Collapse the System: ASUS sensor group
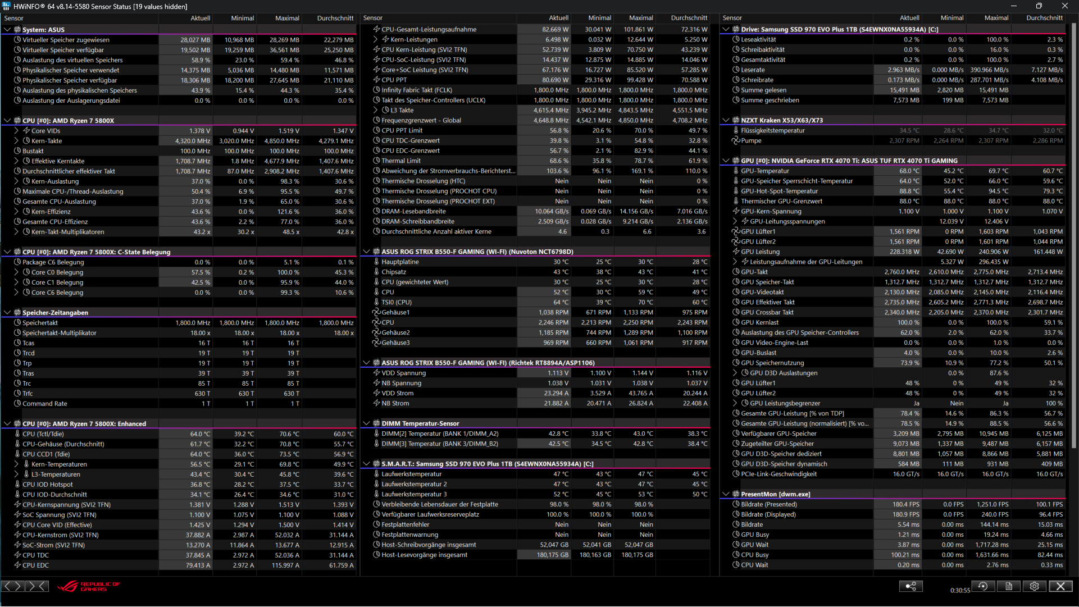The image size is (1079, 607). 7,30
